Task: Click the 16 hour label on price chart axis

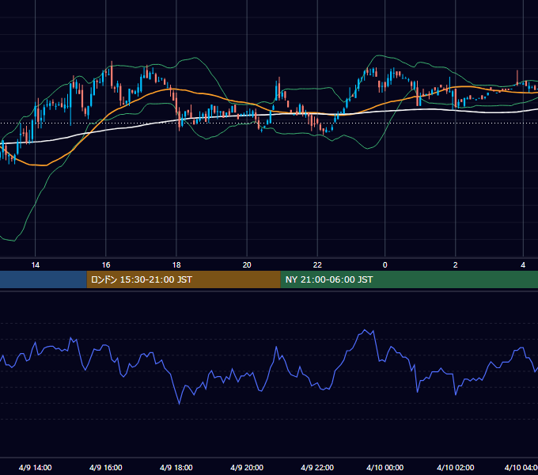Action: click(106, 265)
